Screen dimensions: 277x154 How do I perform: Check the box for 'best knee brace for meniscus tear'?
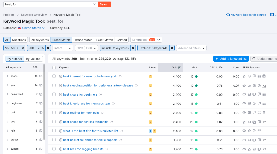[54, 103]
